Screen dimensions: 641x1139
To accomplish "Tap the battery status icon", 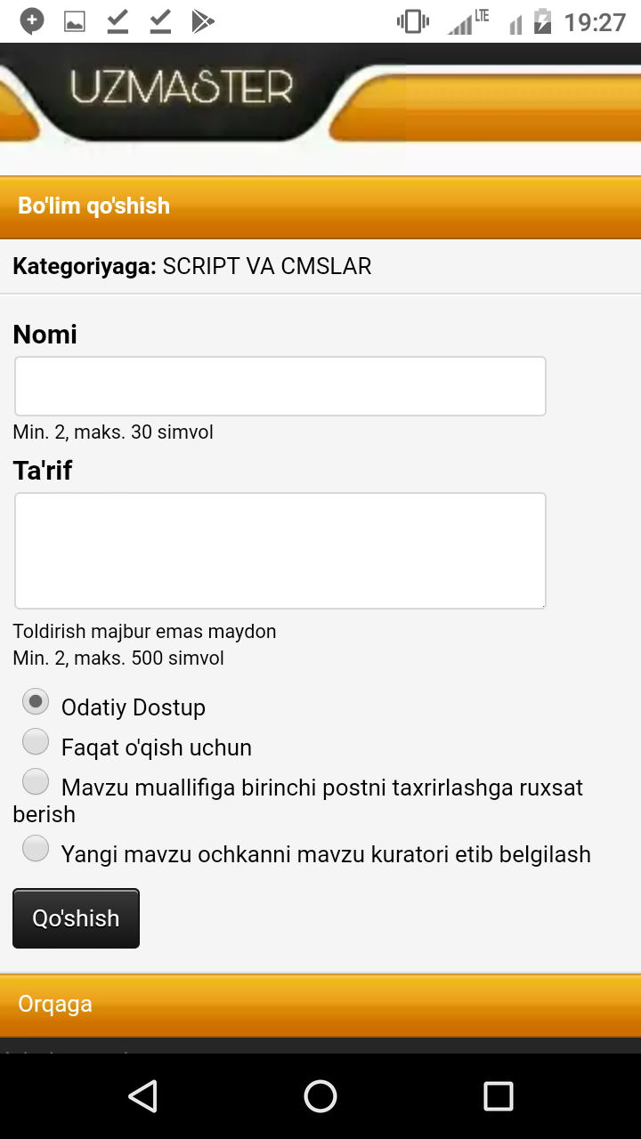I will pos(542,21).
